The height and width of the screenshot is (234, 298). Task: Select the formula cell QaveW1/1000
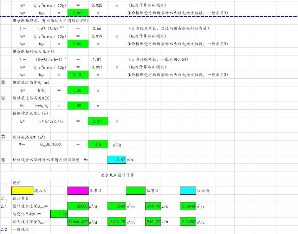51,144
